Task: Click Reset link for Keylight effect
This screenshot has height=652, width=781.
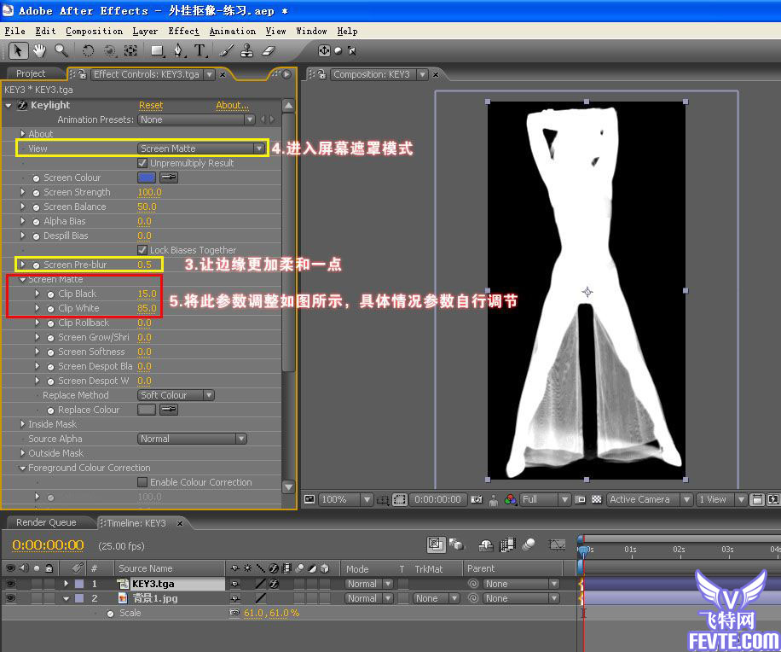Action: [x=151, y=105]
